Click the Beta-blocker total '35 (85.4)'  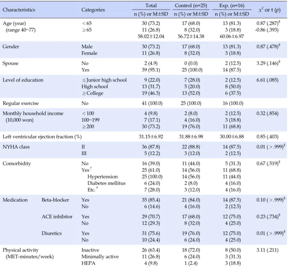point(151,200)
